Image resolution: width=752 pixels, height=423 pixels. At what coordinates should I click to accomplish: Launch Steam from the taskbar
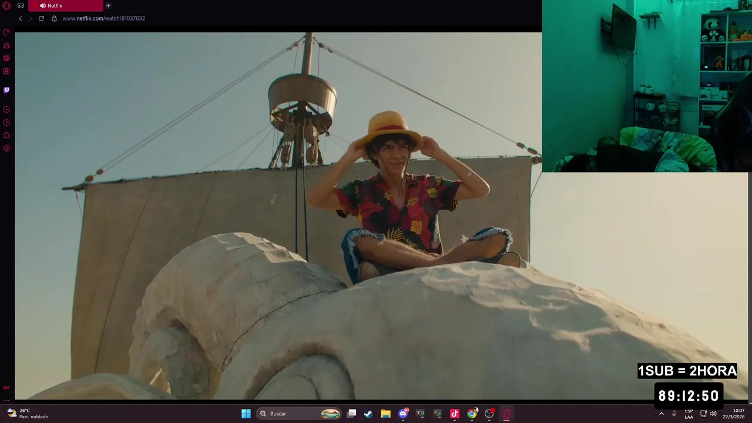368,414
